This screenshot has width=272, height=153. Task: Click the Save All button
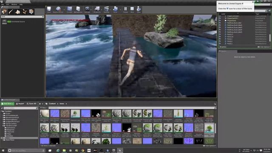[31, 104]
